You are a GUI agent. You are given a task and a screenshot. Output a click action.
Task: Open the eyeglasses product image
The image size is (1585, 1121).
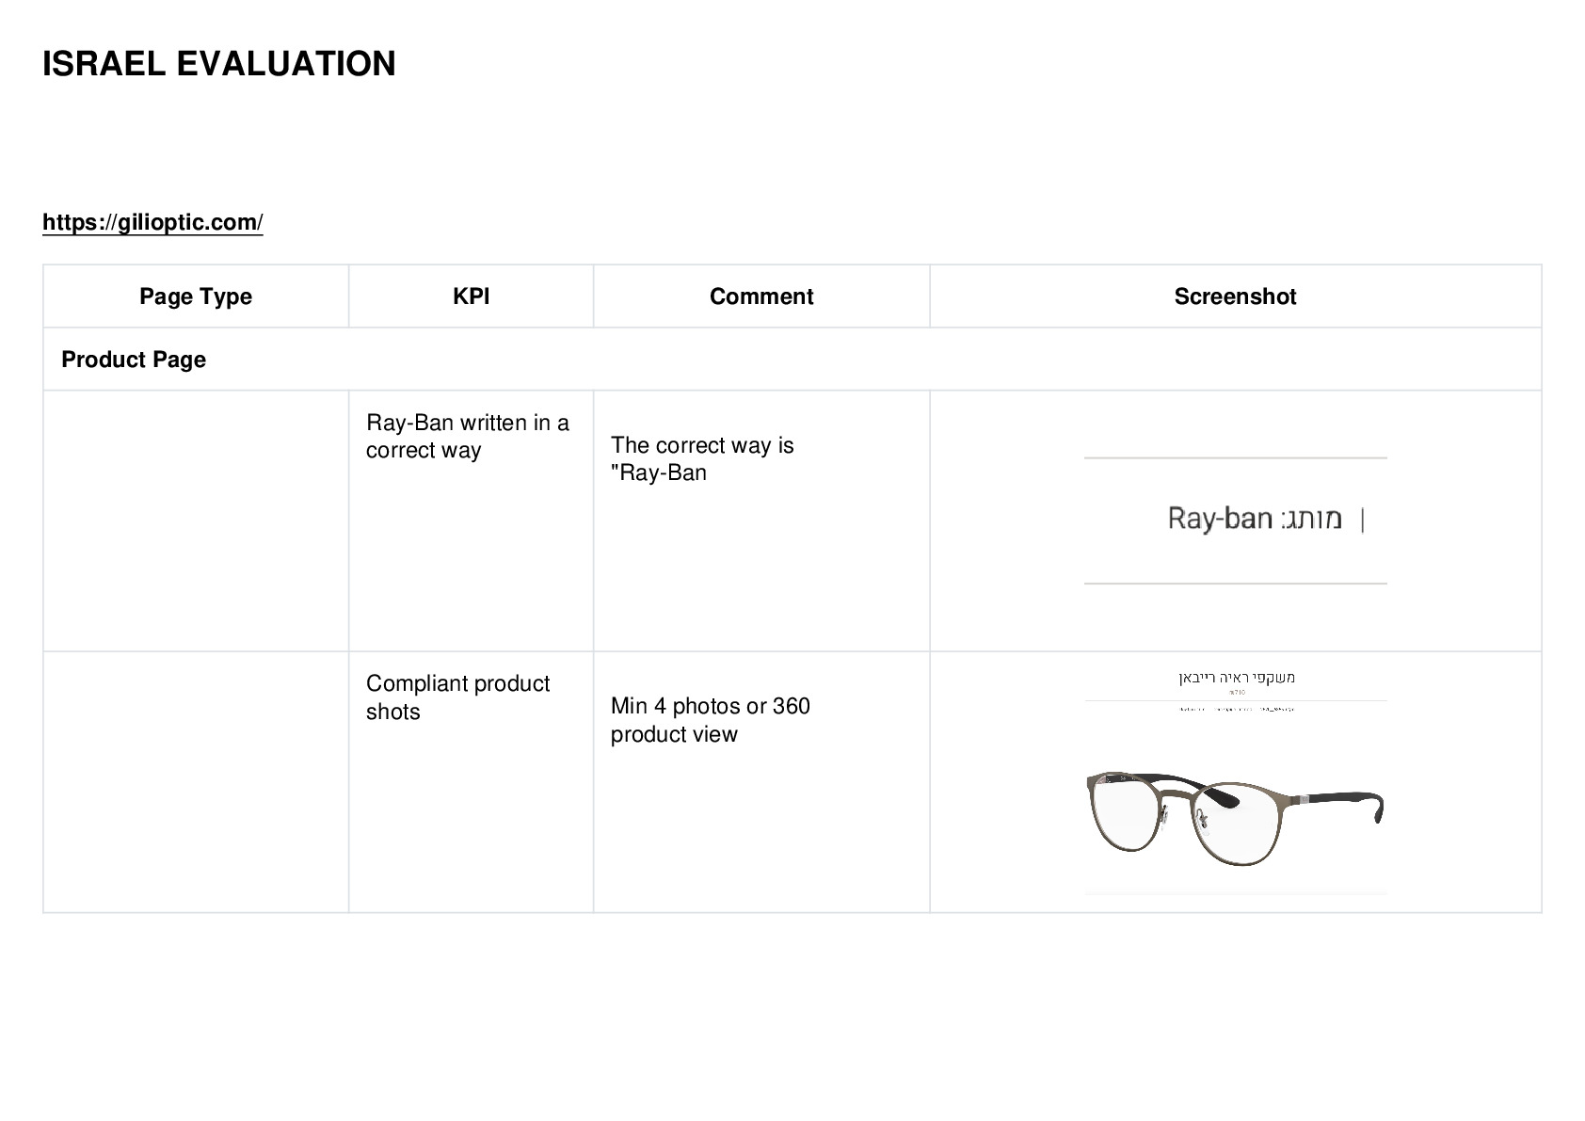click(x=1235, y=782)
